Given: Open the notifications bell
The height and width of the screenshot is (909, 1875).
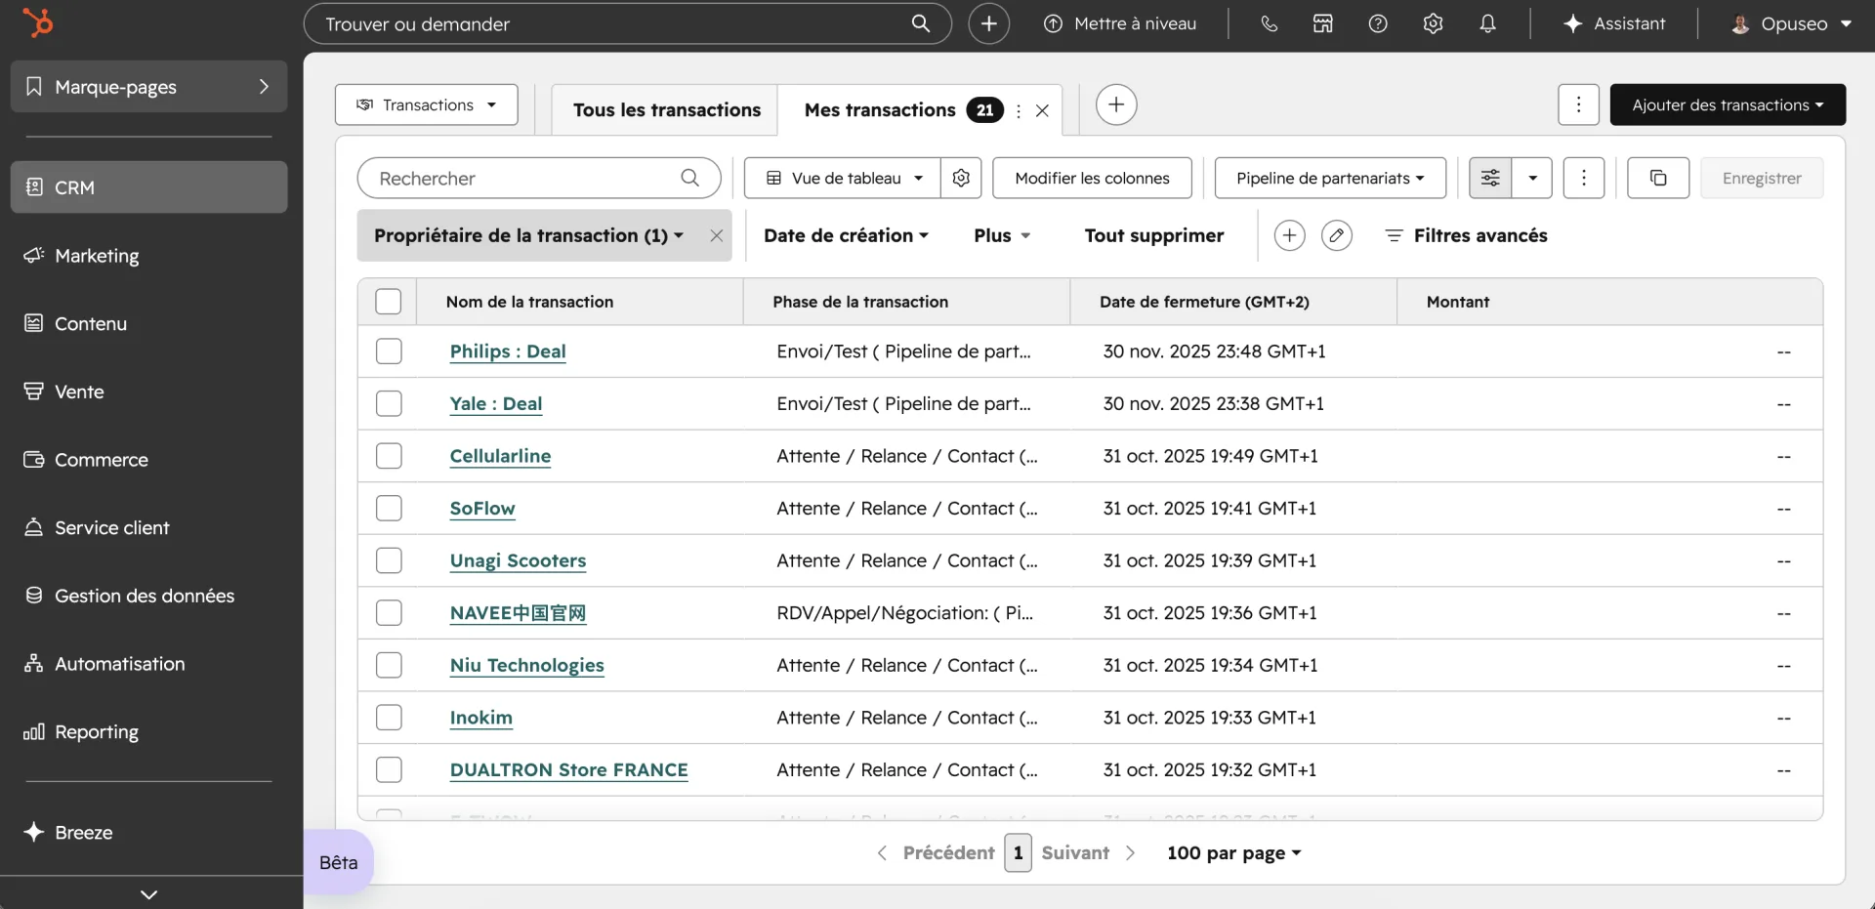Looking at the screenshot, I should [1486, 23].
